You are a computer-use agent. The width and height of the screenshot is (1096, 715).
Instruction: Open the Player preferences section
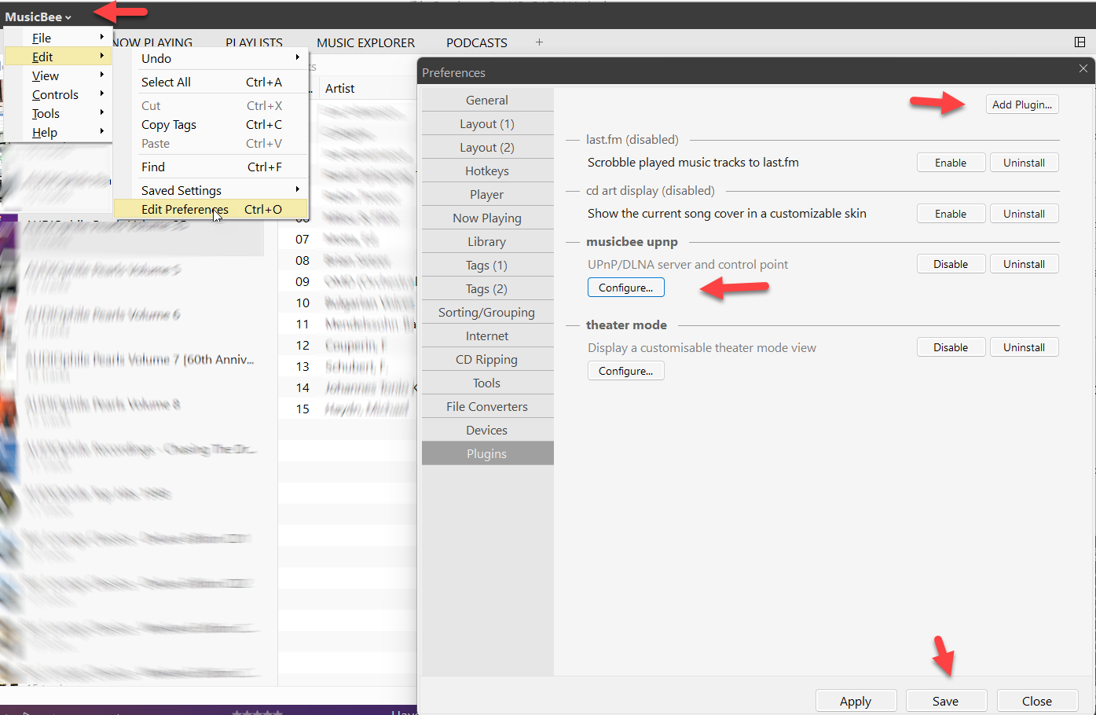click(487, 194)
